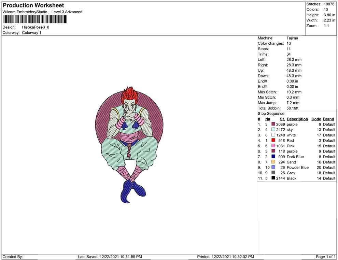Click the Stitches value '10876'
The image size is (338, 260).
tap(329, 4)
